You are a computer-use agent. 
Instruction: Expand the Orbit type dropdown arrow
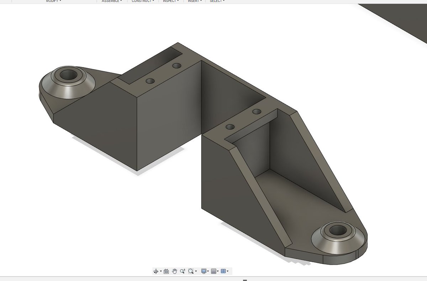point(161,271)
